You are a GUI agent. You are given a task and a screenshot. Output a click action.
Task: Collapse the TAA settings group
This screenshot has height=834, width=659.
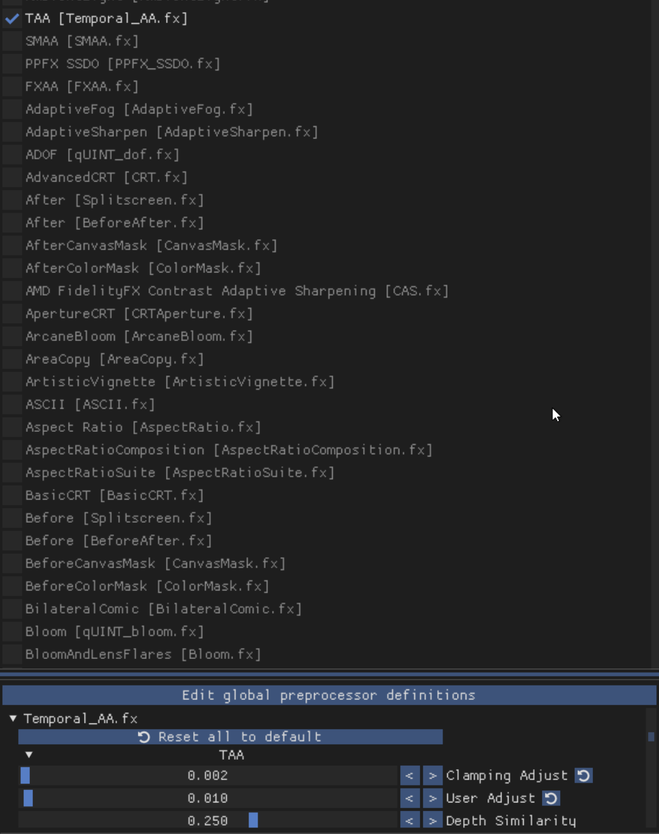click(28, 755)
